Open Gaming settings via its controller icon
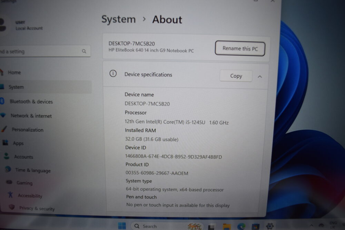Image resolution: width=345 pixels, height=230 pixels. (x=9, y=182)
